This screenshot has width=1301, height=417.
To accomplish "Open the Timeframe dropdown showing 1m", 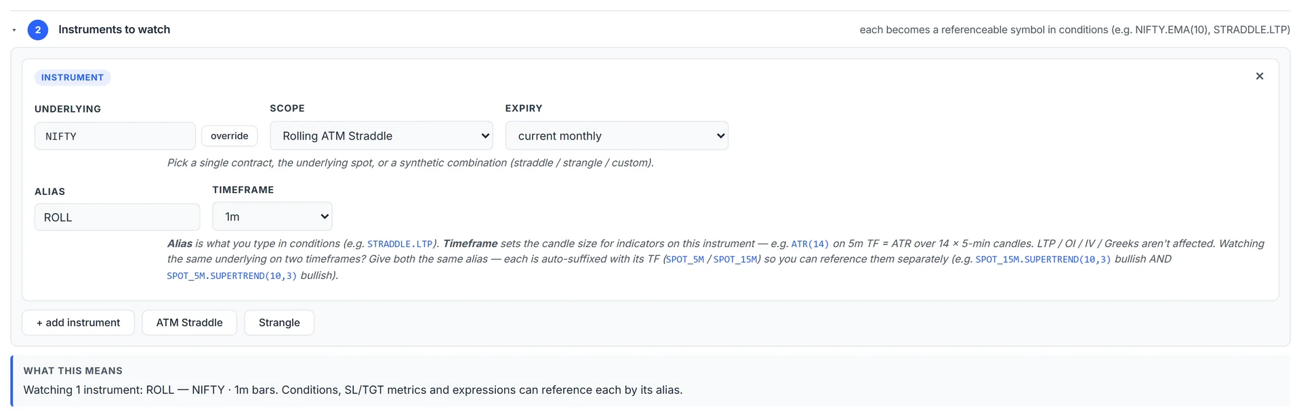I will coord(272,217).
